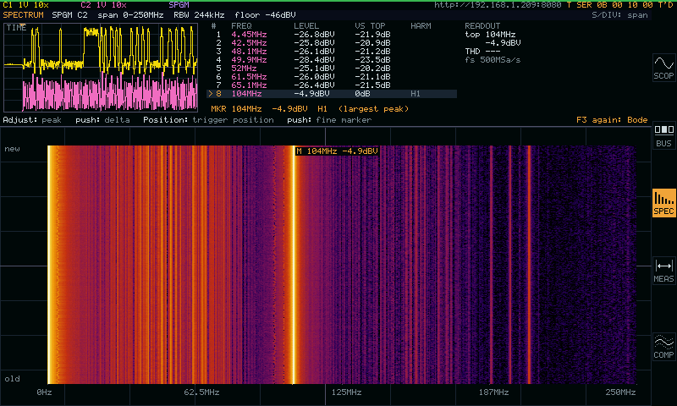
Task: Click the push: delta hint
Action: click(x=102, y=119)
